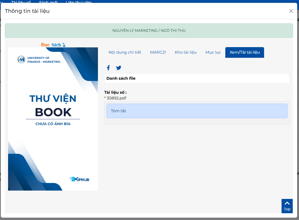
Task: Click the Tài liệu số label
Action: [115, 92]
